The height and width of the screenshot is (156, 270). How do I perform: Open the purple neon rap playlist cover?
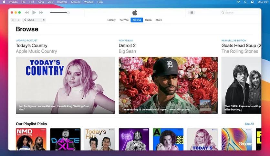pos(134,139)
